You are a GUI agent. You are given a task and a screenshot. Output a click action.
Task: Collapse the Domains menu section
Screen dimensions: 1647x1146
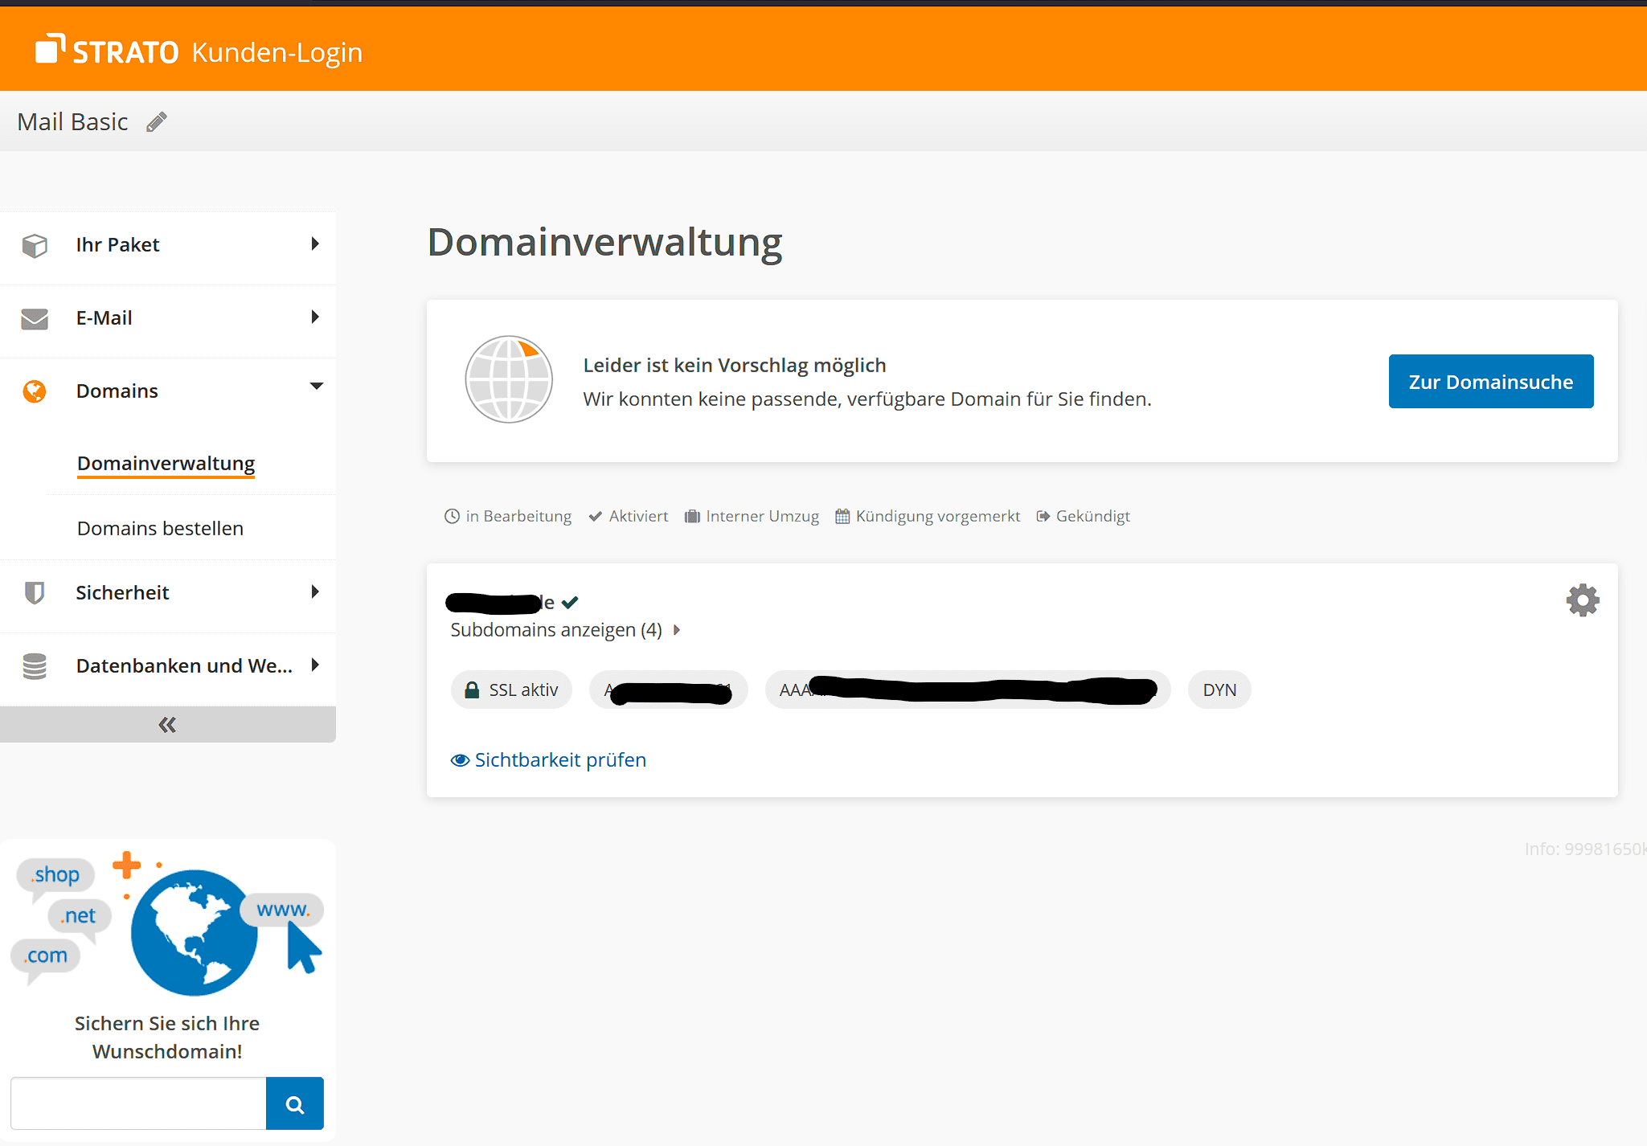(316, 387)
